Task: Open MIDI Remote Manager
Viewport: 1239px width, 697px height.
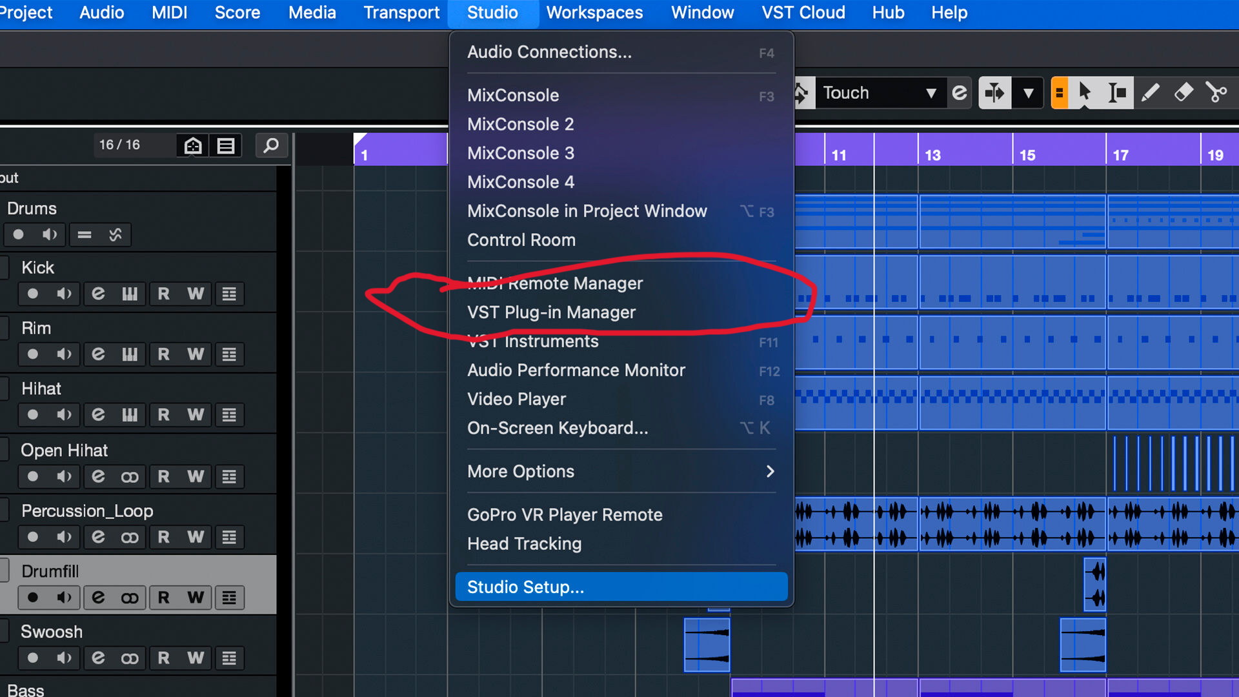Action: [621, 284]
